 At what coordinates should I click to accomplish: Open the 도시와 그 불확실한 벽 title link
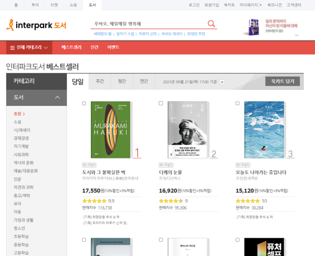104,172
